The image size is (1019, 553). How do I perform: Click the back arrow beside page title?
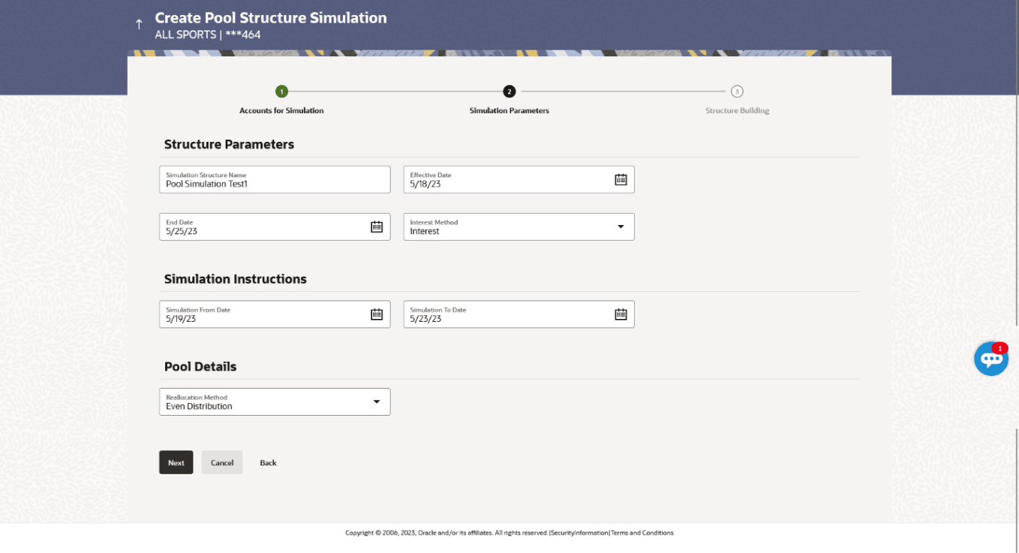coord(139,24)
